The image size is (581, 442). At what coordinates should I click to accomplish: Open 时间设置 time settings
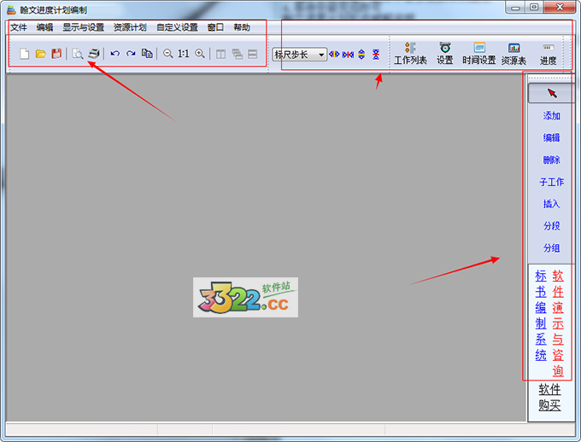point(478,54)
